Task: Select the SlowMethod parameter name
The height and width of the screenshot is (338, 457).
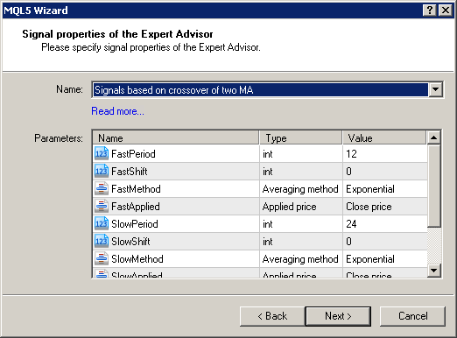Action: 137,259
